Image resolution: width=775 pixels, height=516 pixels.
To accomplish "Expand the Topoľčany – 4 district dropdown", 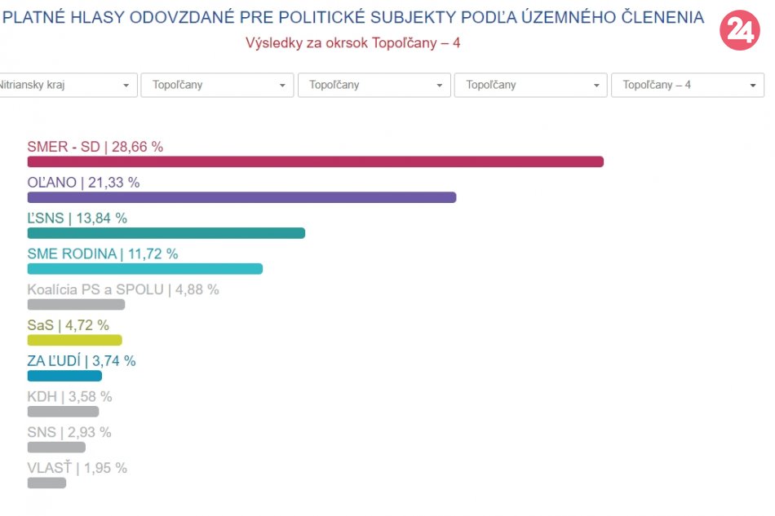I will click(x=687, y=85).
